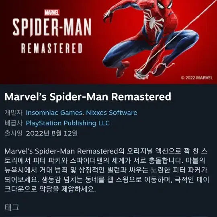Click Spider-Man's blue bent knee in artwork
The width and height of the screenshot is (217, 217).
coord(192,37)
